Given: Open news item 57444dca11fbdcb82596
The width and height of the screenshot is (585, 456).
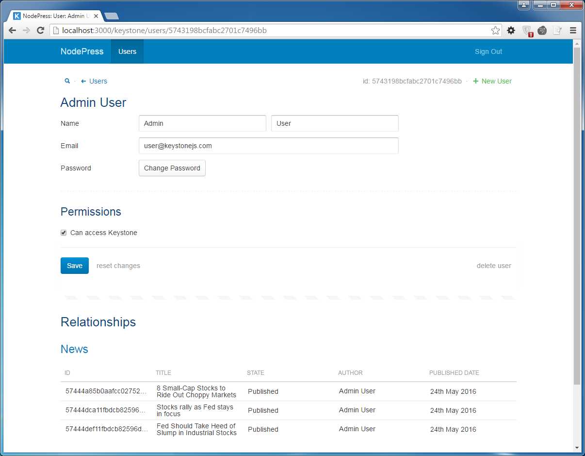Looking at the screenshot, I should 106,410.
